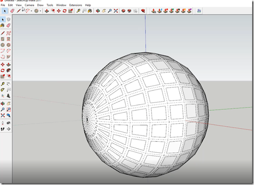The image size is (254, 185).
Task: Select the Section Plane tool
Action: tap(8, 129)
